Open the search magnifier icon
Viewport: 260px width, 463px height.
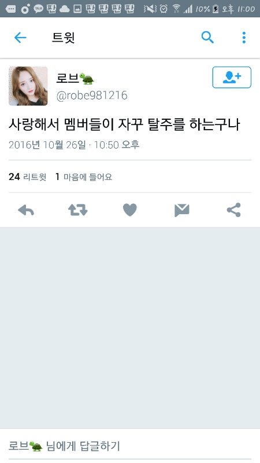[x=207, y=38]
